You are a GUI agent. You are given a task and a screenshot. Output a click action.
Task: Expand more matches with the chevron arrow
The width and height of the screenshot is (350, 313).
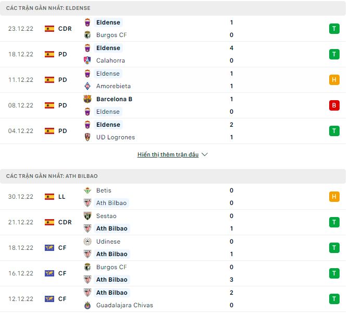pos(205,155)
